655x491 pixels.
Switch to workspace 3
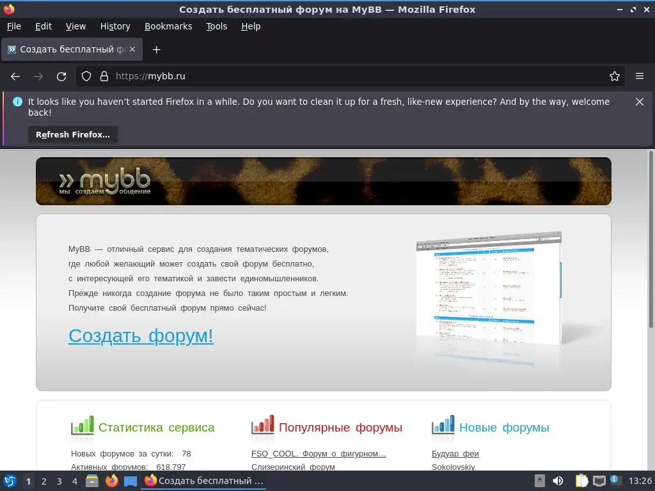point(59,481)
